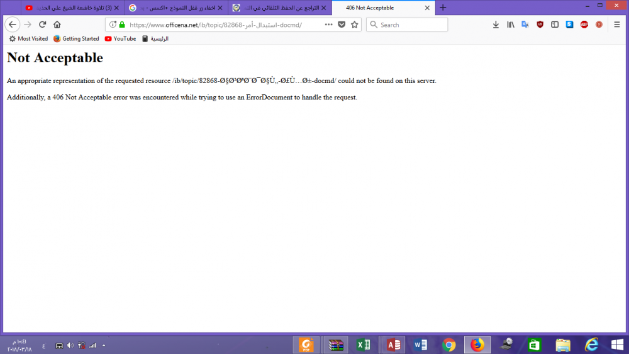Open the YouTube bookmark

click(x=120, y=38)
